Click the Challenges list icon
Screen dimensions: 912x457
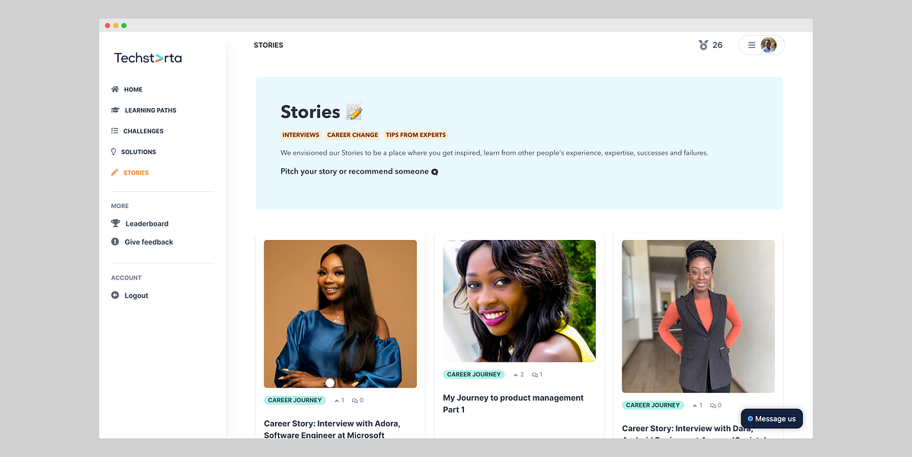pos(114,130)
